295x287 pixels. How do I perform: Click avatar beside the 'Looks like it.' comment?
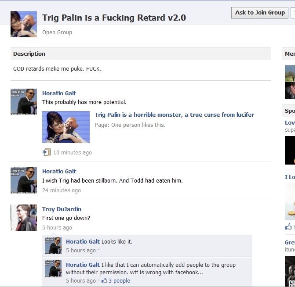[x=53, y=246]
